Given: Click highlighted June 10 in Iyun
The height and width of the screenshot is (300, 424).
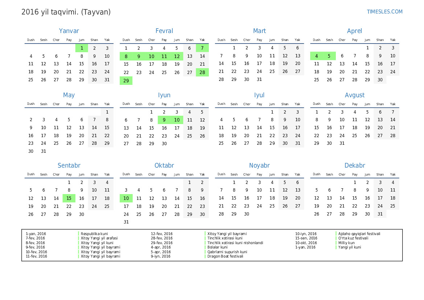Looking at the screenshot, I should point(177,120).
